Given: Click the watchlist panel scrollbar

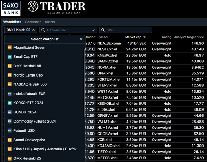Looking at the screenshot, I should tap(84, 83).
